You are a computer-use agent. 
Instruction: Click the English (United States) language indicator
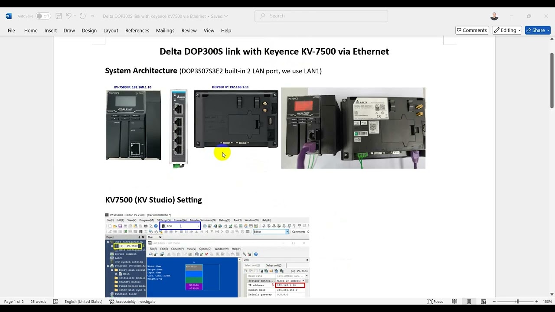click(83, 302)
